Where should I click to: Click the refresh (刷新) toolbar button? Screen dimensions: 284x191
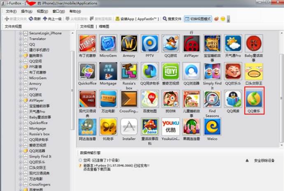pos(35,19)
